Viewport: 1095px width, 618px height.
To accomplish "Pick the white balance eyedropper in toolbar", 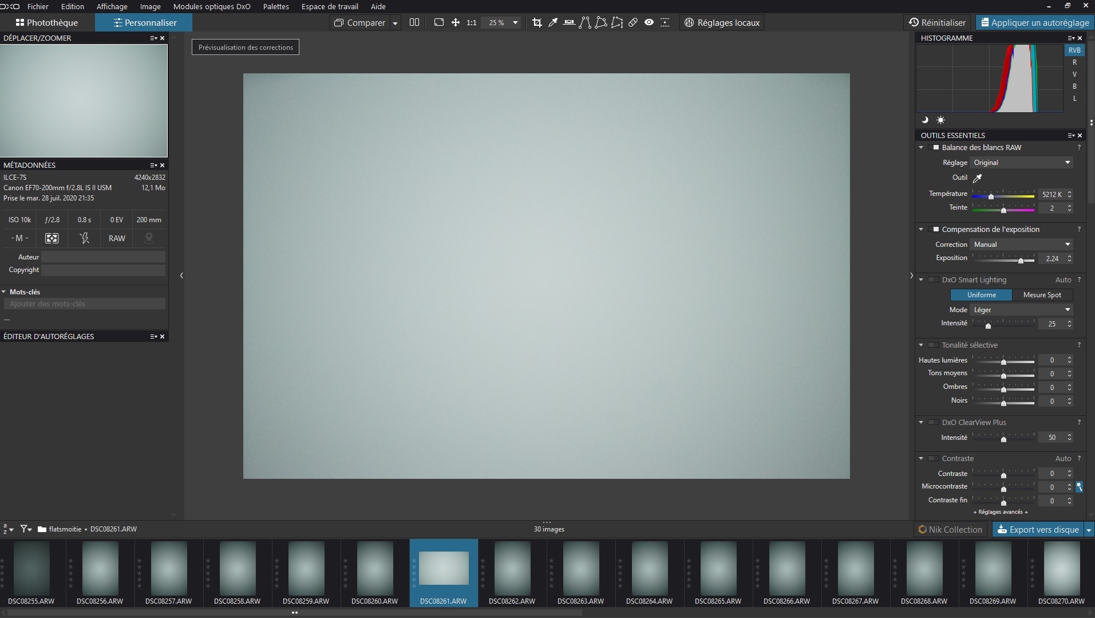I will point(553,22).
